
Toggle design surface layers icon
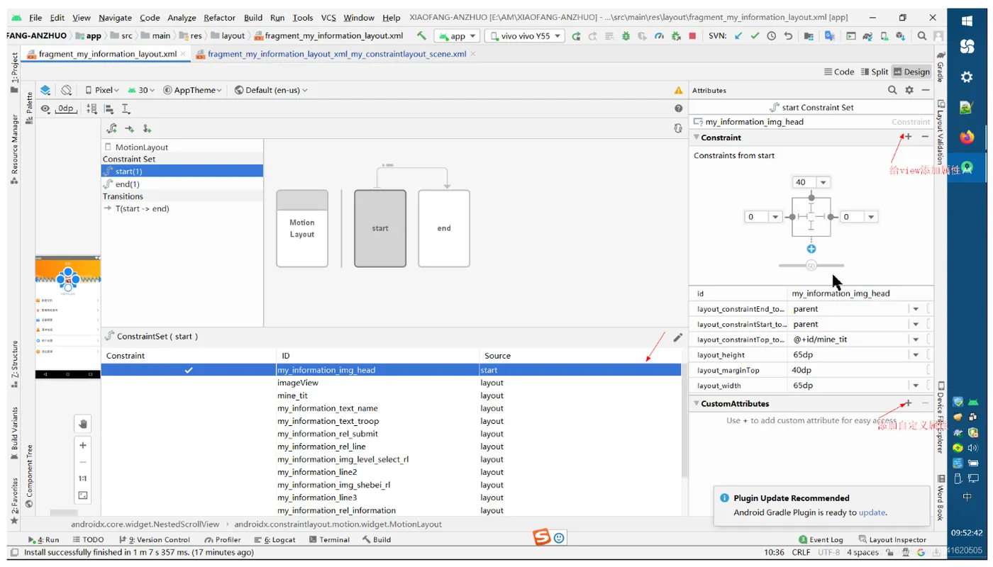tap(45, 90)
